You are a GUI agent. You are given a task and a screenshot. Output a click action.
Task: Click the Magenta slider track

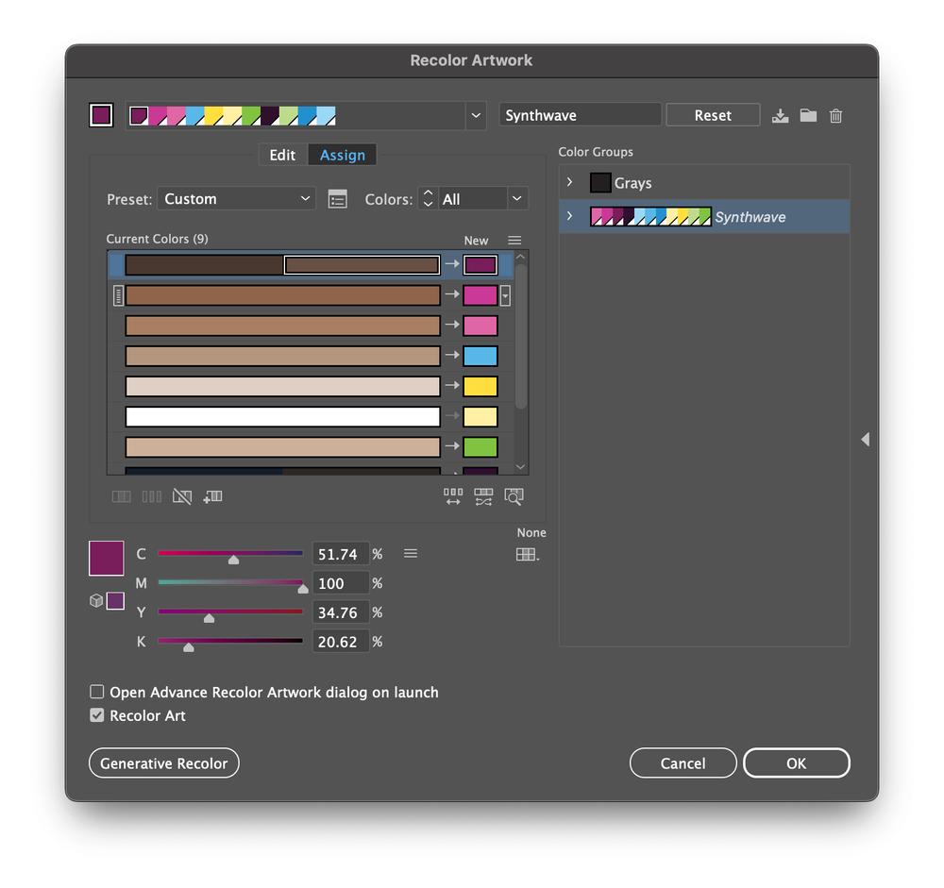(x=230, y=582)
